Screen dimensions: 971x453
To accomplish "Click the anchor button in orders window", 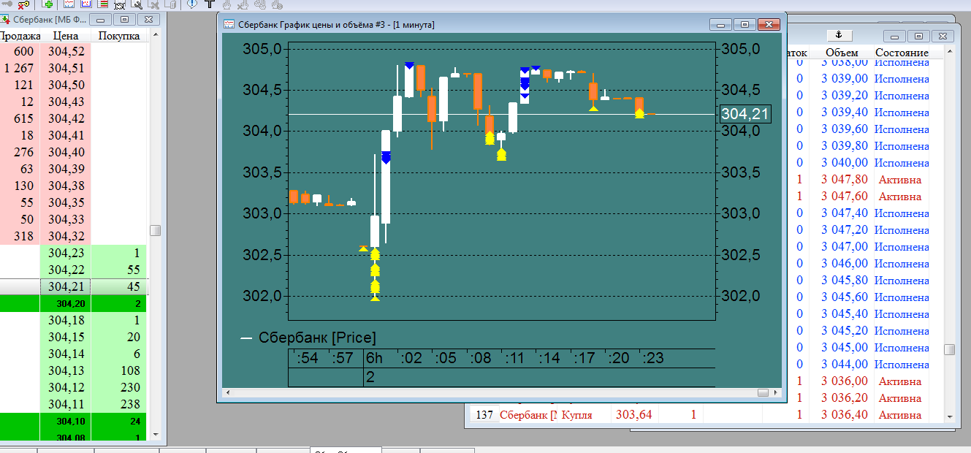I will pos(839,35).
